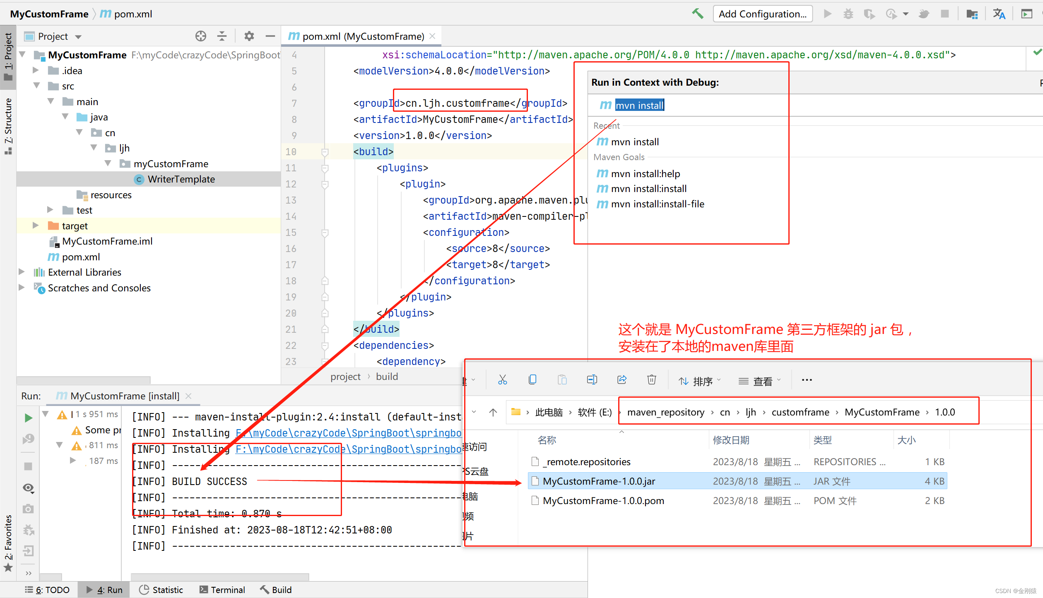Click the Debug bug icon in toolbar
Viewport: 1043px width, 598px height.
848,14
